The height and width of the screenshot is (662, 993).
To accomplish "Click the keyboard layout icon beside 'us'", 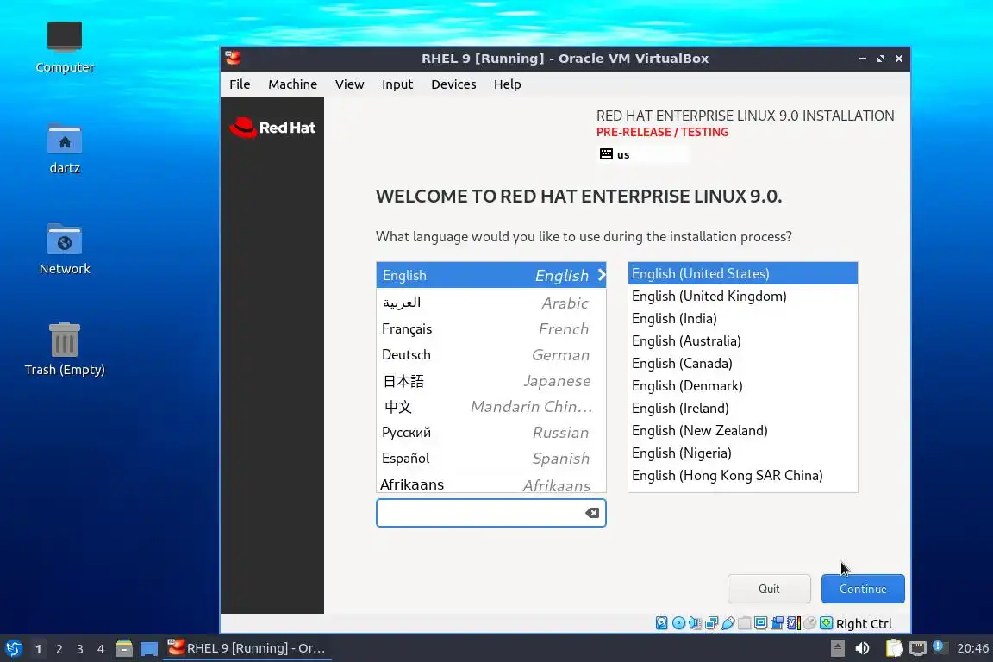I will pos(606,154).
